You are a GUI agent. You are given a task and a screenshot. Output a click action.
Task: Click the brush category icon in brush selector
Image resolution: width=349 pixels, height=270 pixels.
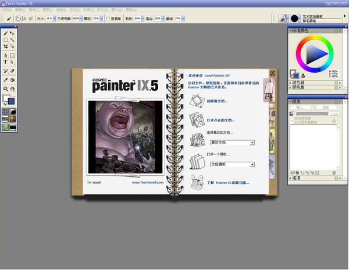click(283, 19)
